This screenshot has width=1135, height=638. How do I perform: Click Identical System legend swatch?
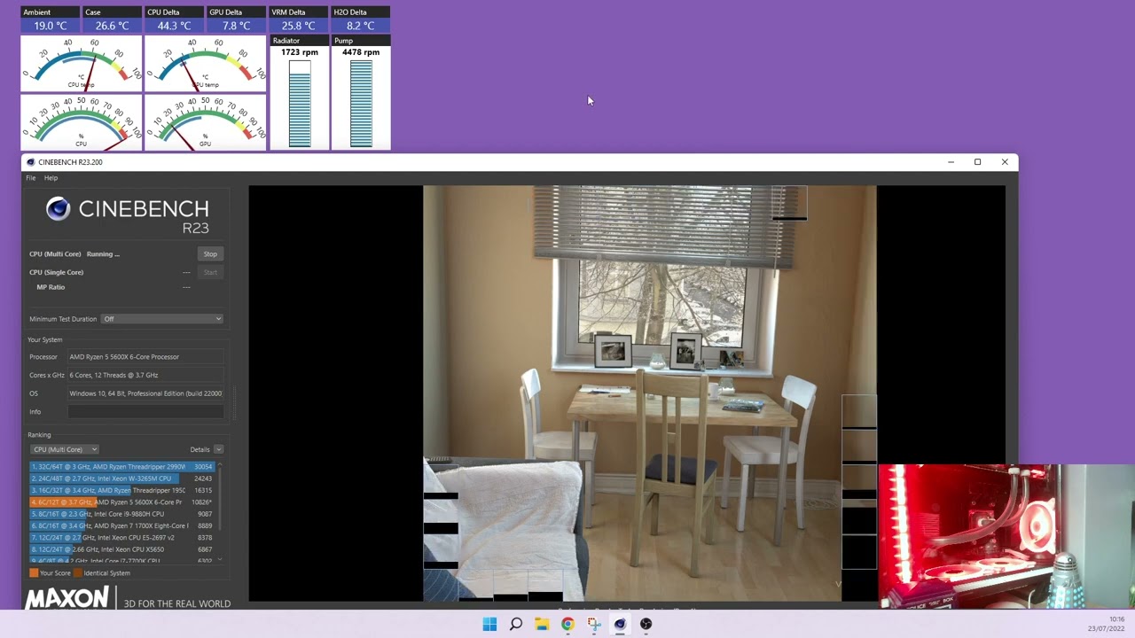click(x=78, y=573)
